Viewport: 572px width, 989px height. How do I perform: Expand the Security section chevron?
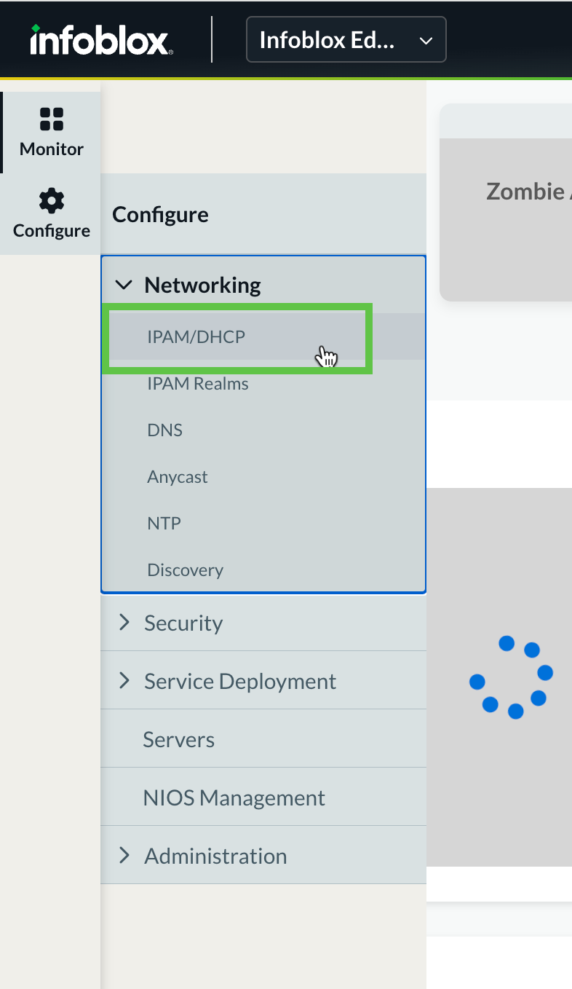click(124, 623)
